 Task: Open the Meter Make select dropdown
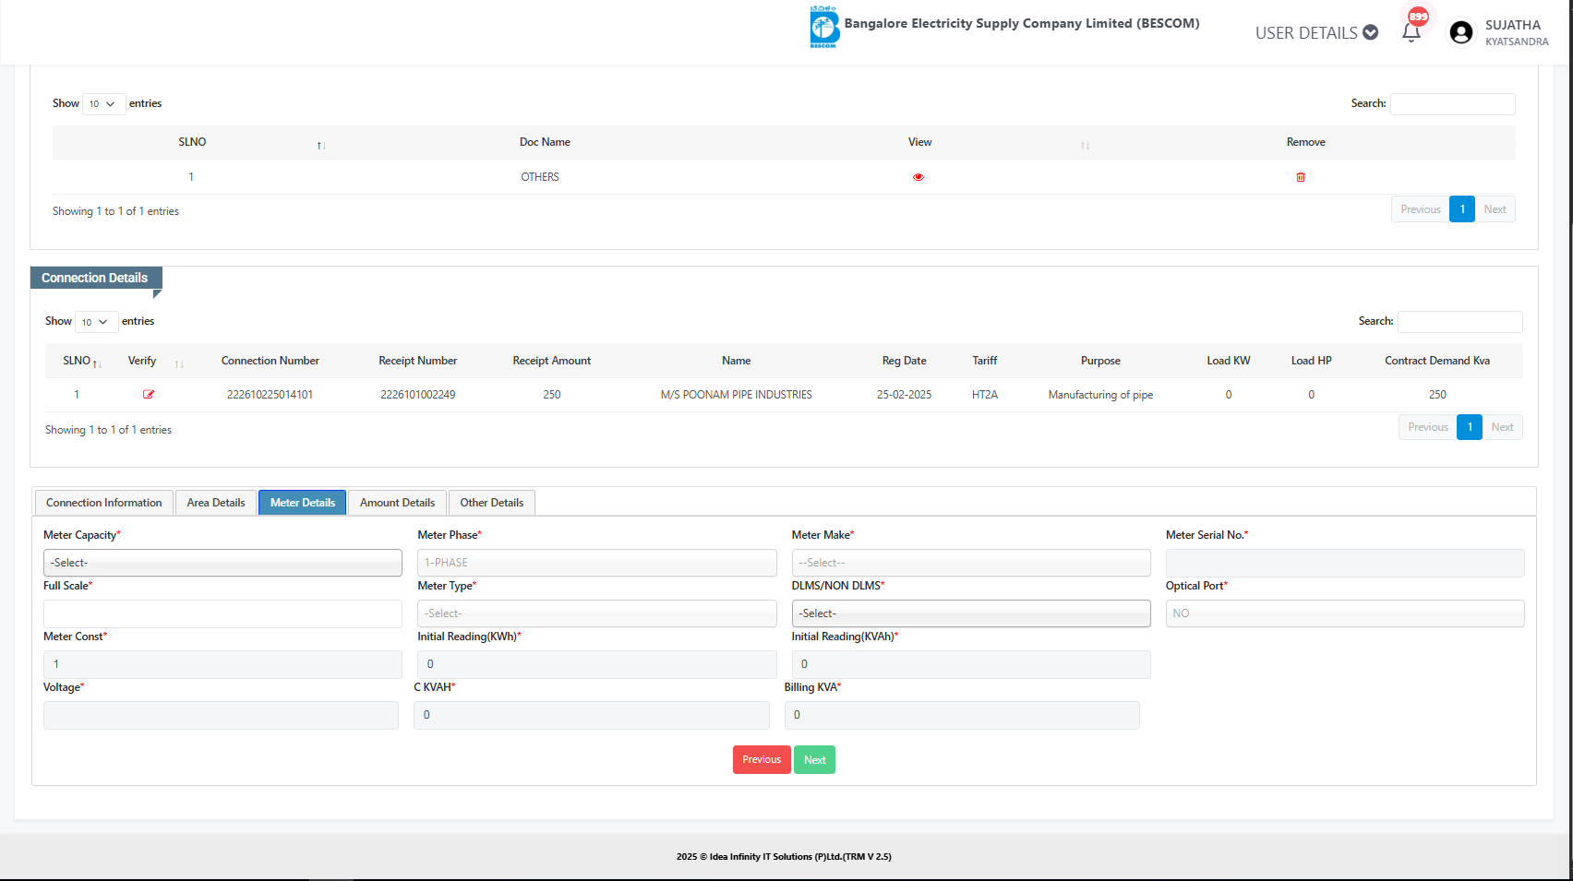tap(970, 563)
